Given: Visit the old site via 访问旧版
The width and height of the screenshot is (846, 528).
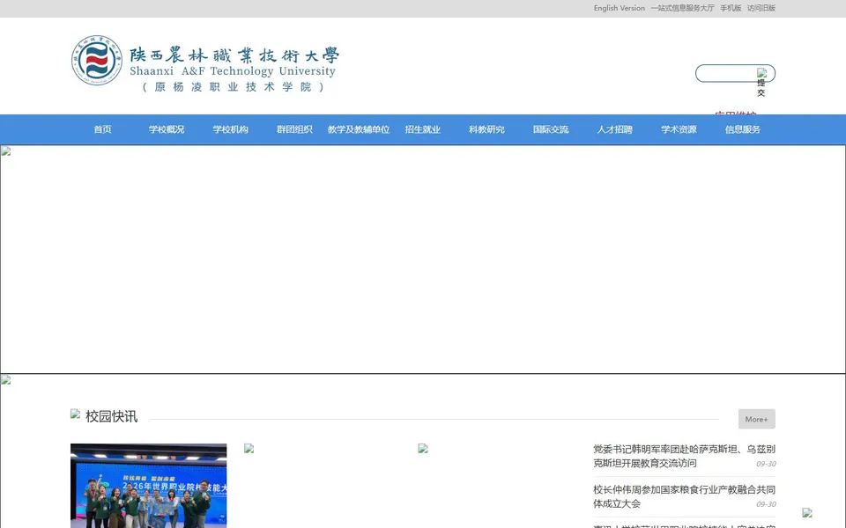Looking at the screenshot, I should pyautogui.click(x=761, y=8).
